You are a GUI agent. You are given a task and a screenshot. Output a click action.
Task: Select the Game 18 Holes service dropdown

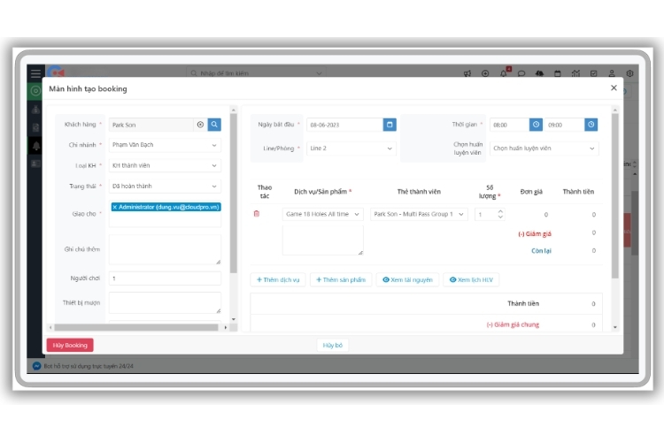(x=322, y=214)
